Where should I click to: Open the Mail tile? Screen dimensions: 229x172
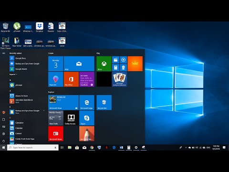coord(79,64)
